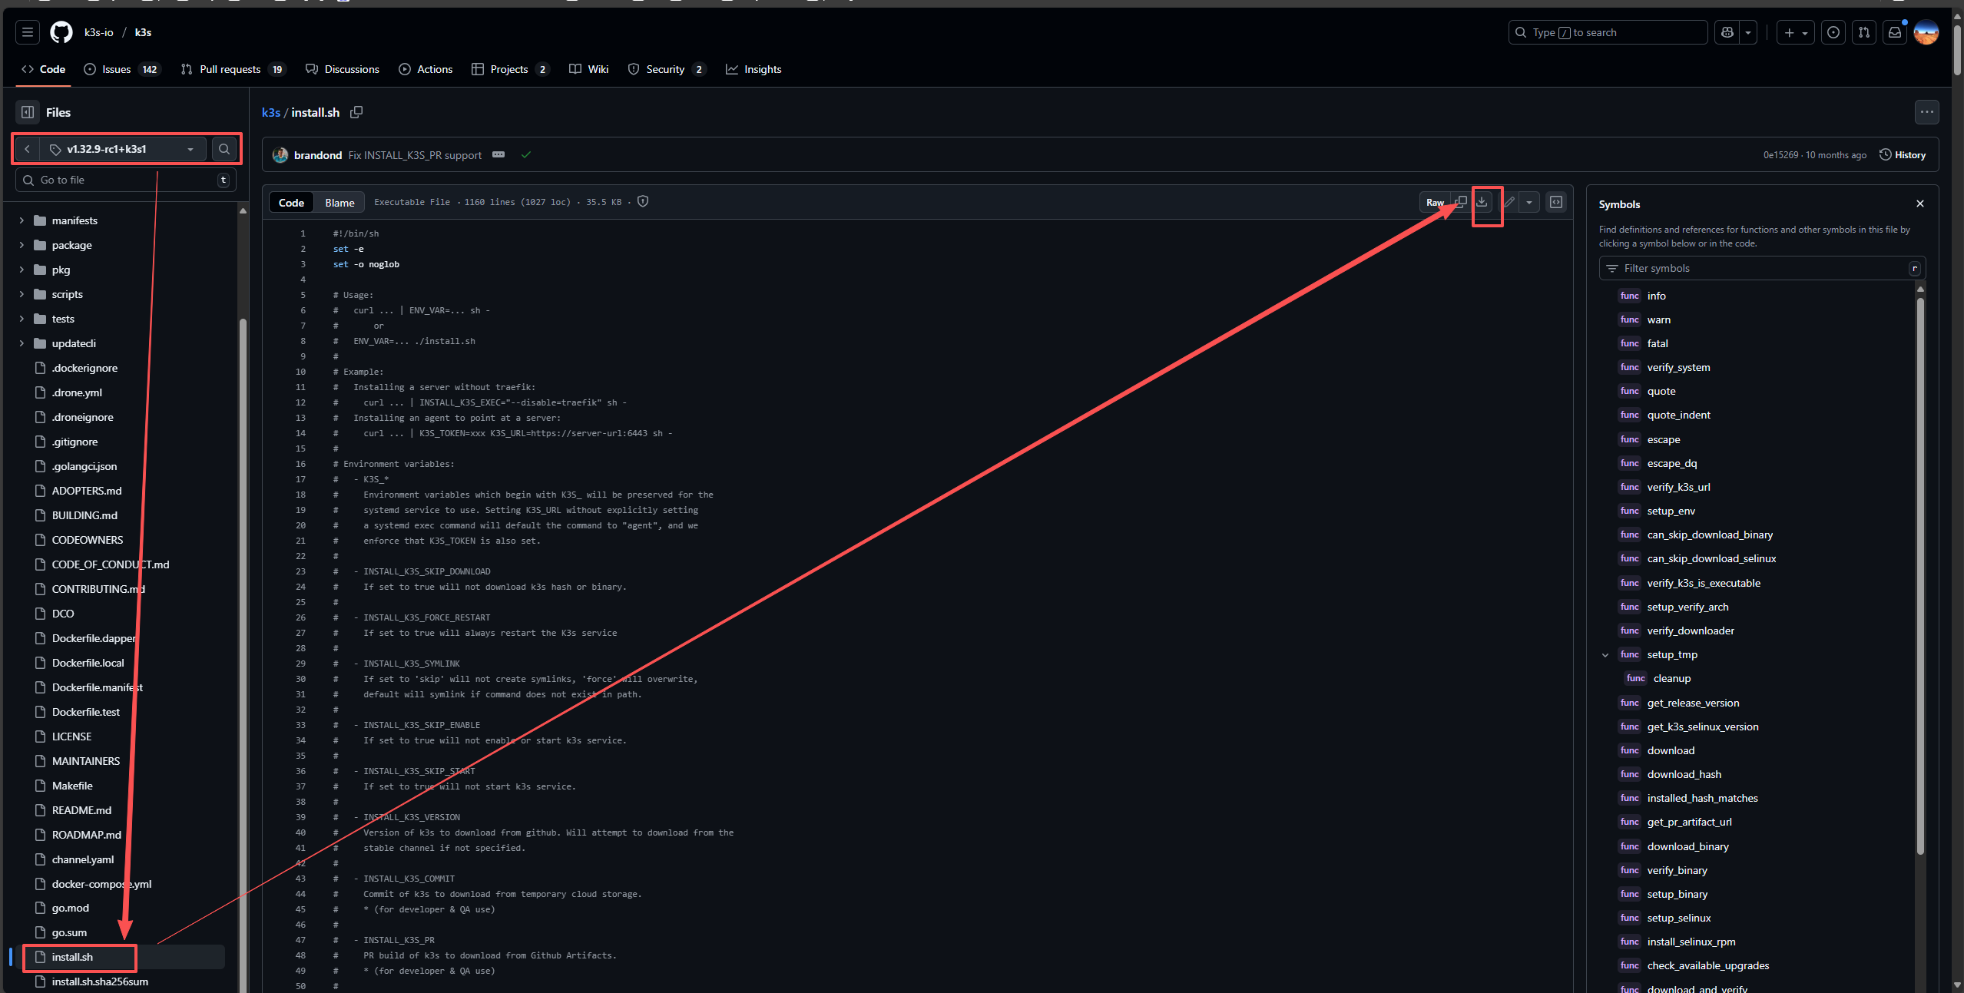Collapse setup_tmp symbol children
This screenshot has height=993, width=1964.
coord(1605,655)
